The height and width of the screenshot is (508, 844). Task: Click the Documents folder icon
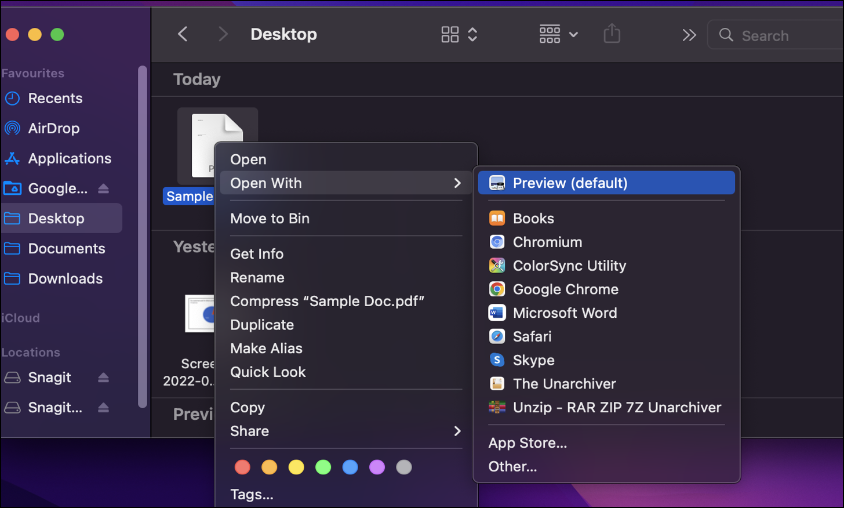point(12,248)
